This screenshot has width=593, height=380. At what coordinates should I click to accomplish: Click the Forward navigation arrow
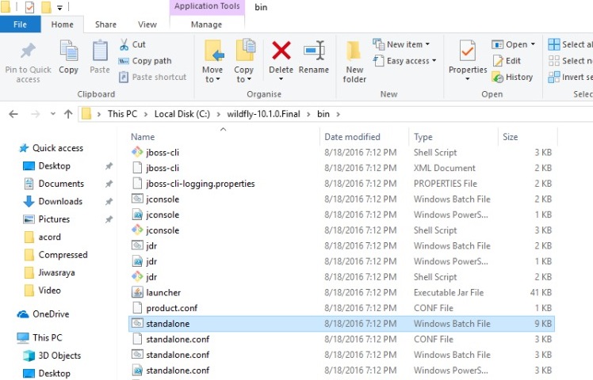(35, 114)
